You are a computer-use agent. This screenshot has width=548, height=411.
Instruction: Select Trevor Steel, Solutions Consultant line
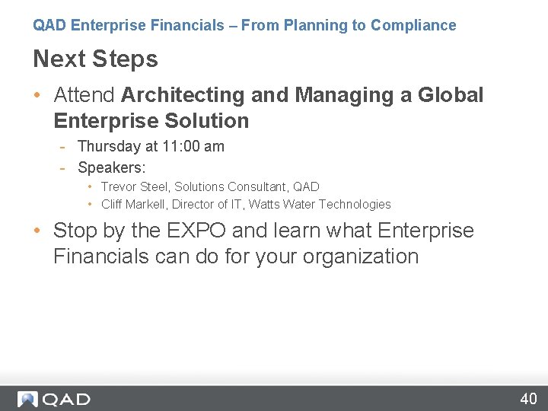(x=210, y=187)
